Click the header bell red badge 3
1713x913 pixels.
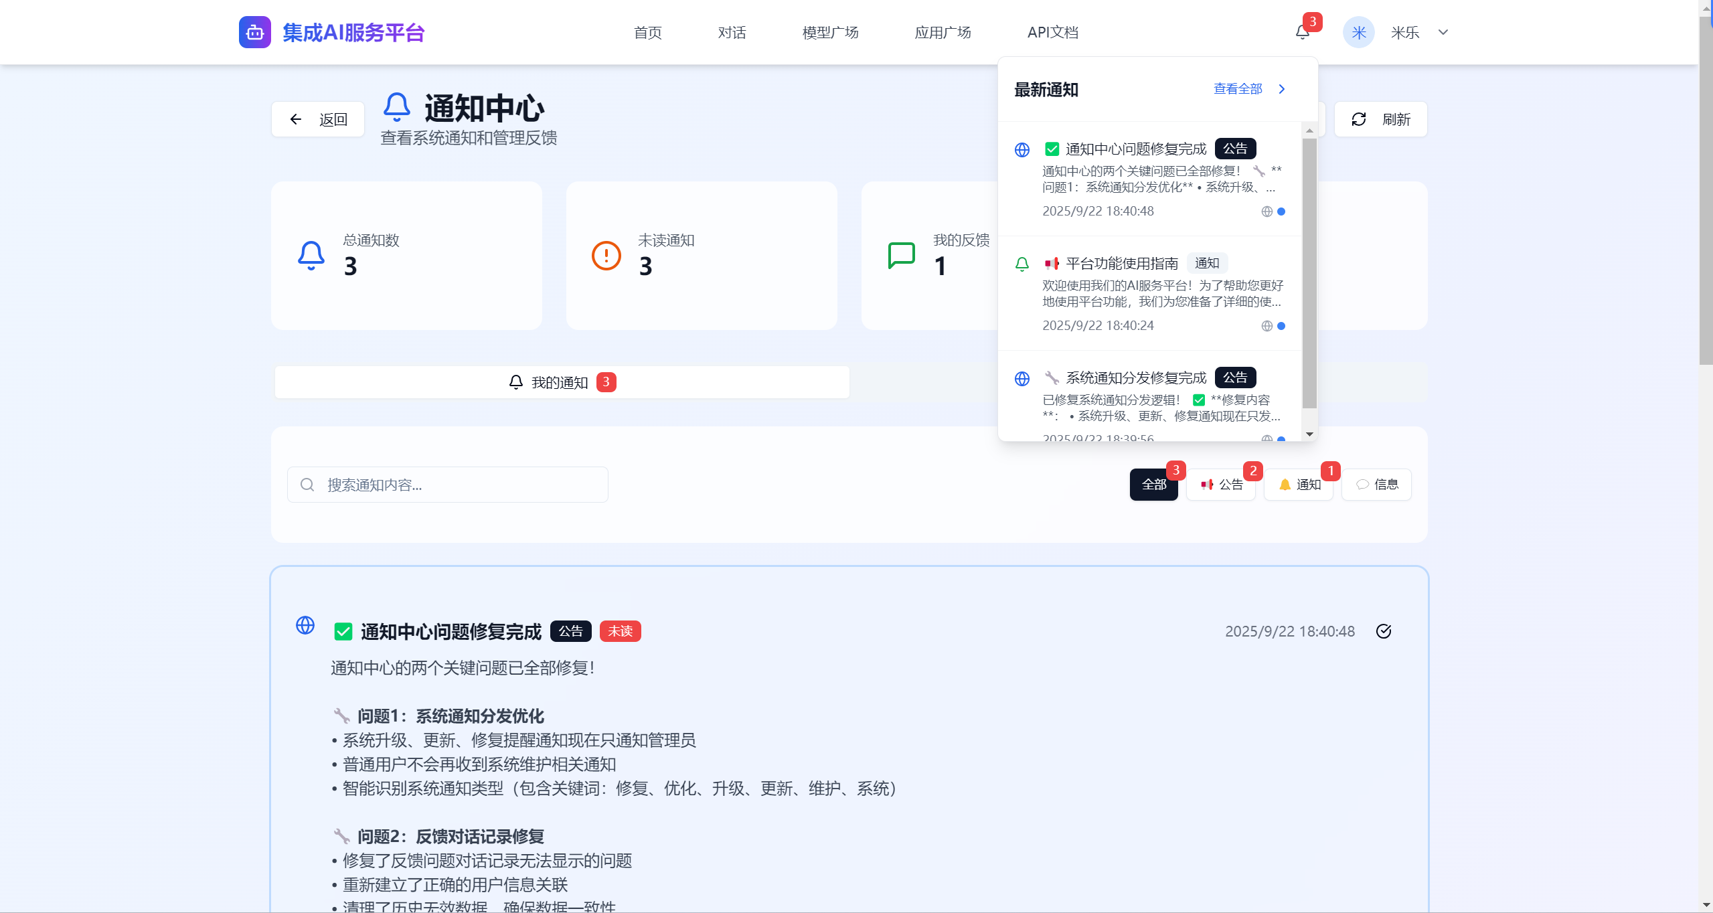1312,22
